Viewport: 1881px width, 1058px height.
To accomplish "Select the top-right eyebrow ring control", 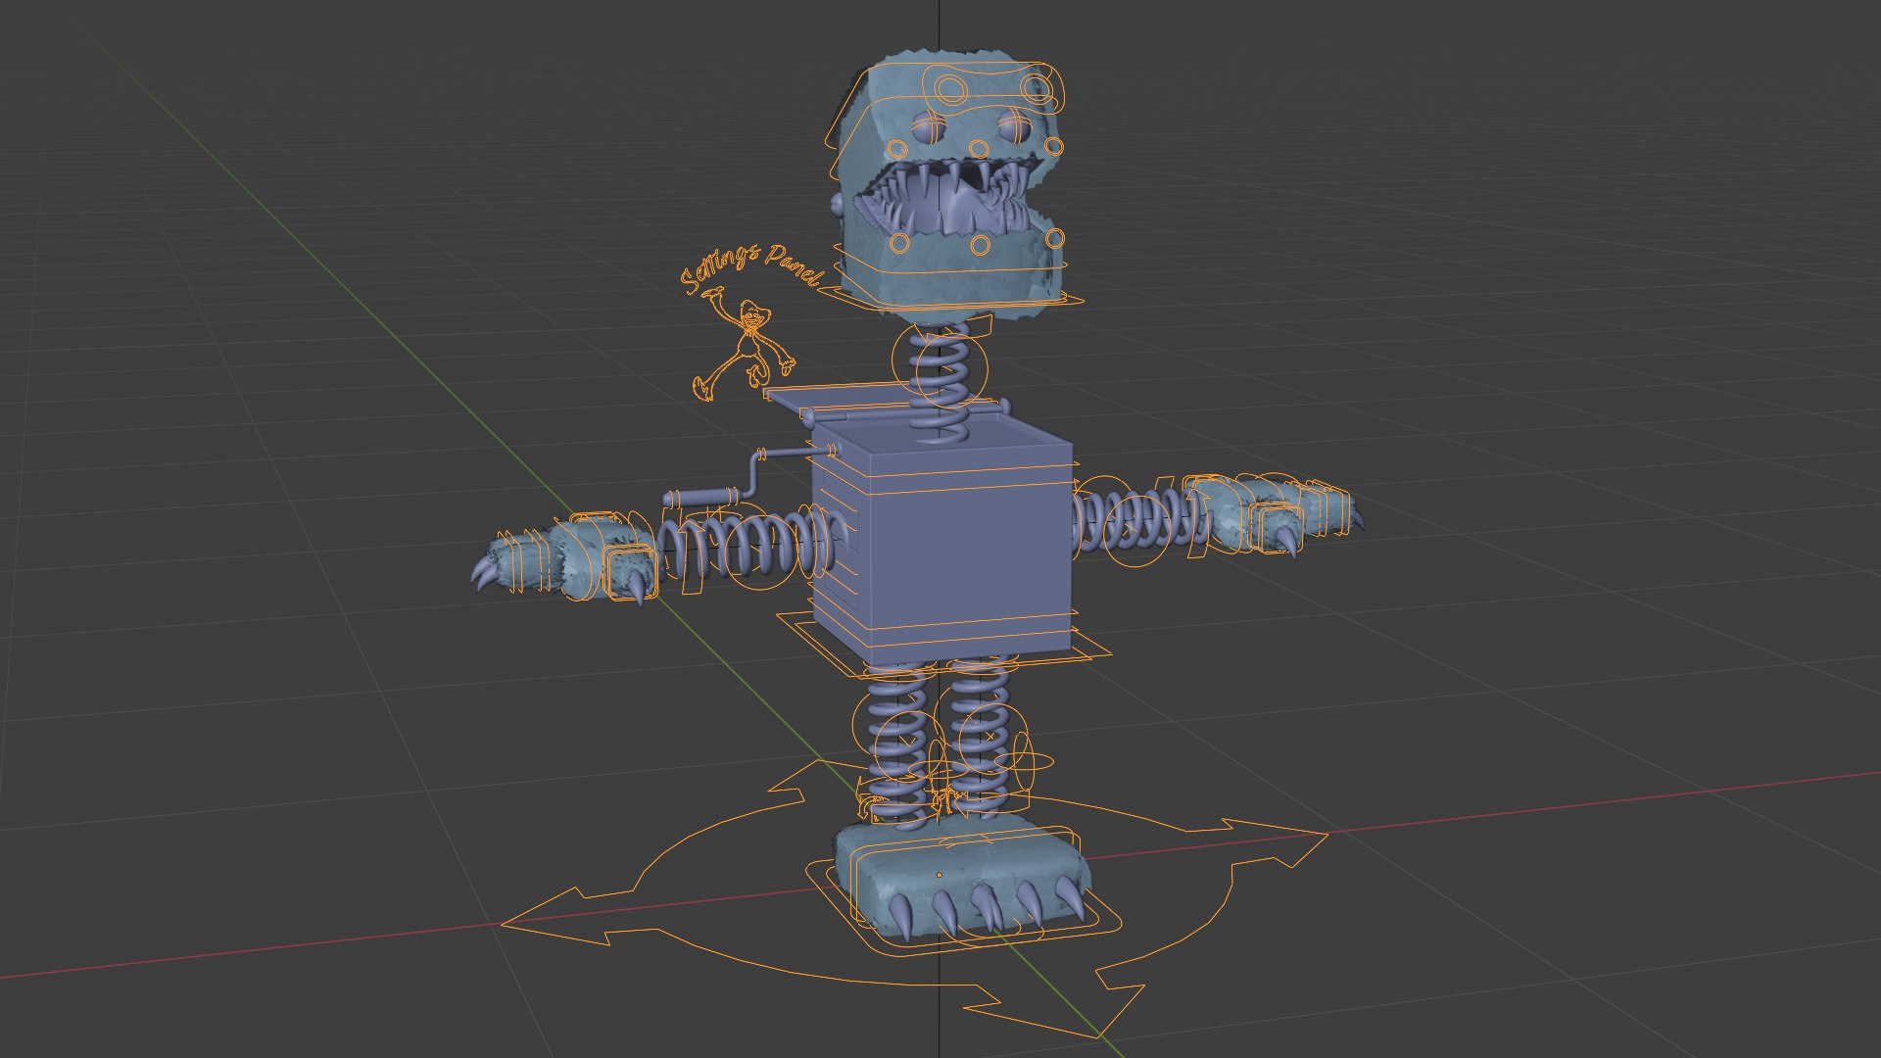I will [1037, 88].
